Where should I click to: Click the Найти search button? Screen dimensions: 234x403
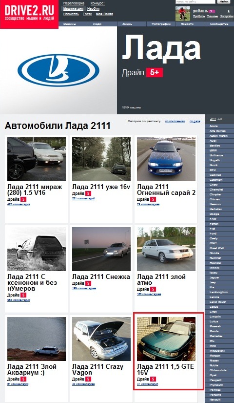coord(224,2)
